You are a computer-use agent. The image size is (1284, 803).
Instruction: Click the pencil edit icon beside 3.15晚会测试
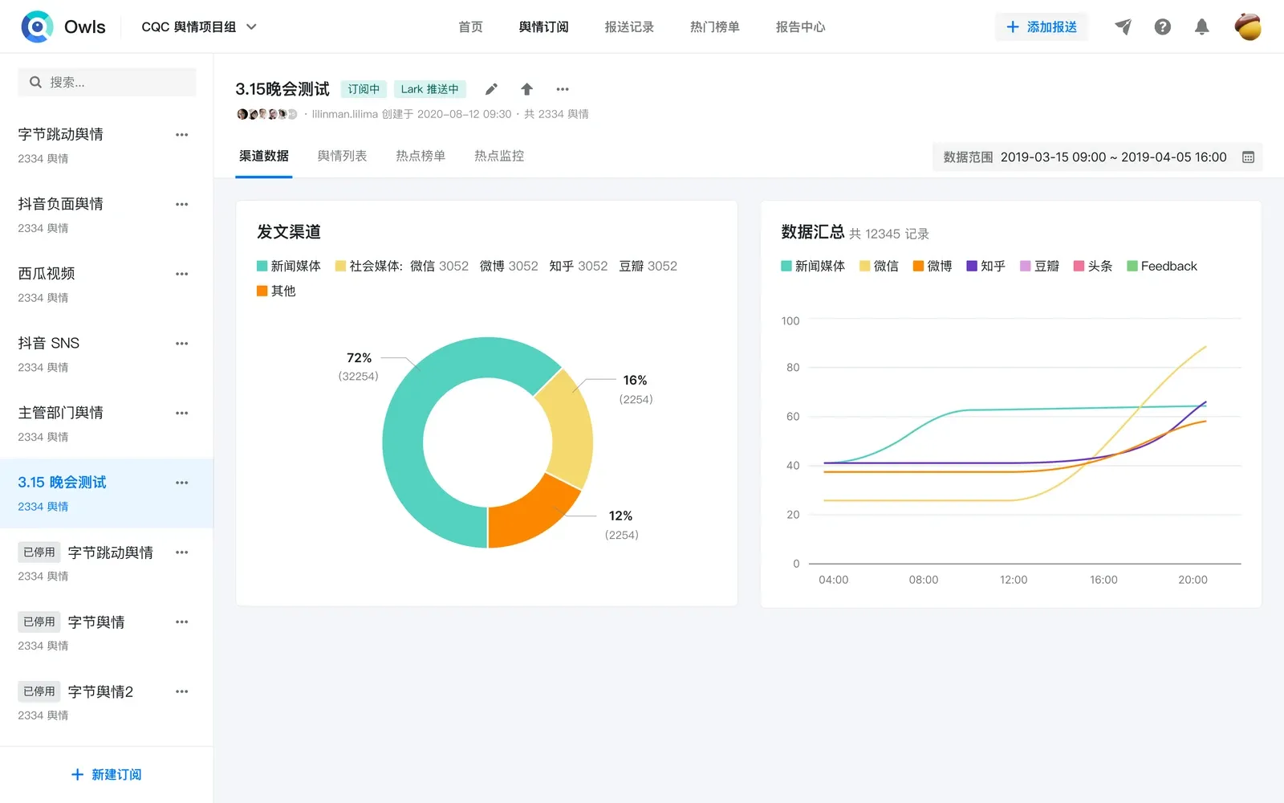(x=491, y=89)
